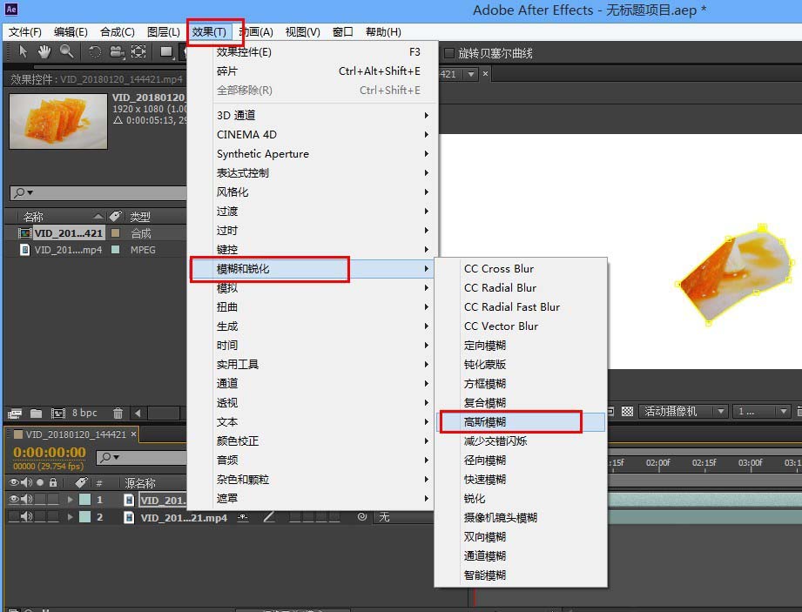
Task: Mute audio on layer 2
Action: (26, 518)
